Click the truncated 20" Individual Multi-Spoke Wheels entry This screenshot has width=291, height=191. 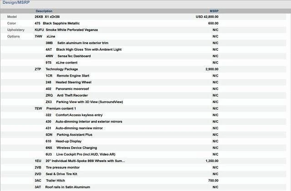click(x=85, y=161)
